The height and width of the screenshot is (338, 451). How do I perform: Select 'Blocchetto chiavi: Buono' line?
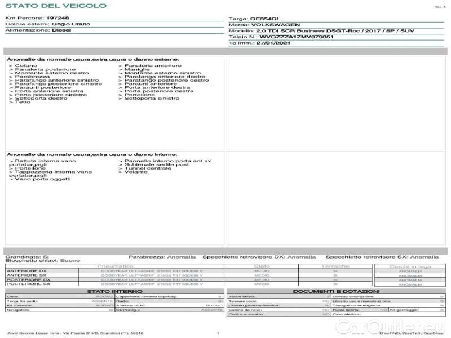coord(43,260)
